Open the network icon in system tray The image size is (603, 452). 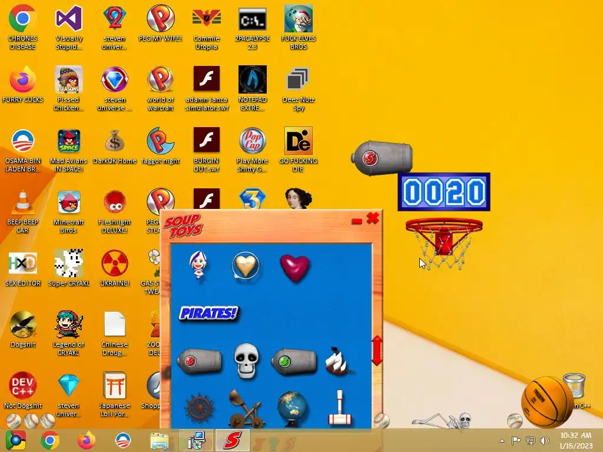tap(531, 441)
